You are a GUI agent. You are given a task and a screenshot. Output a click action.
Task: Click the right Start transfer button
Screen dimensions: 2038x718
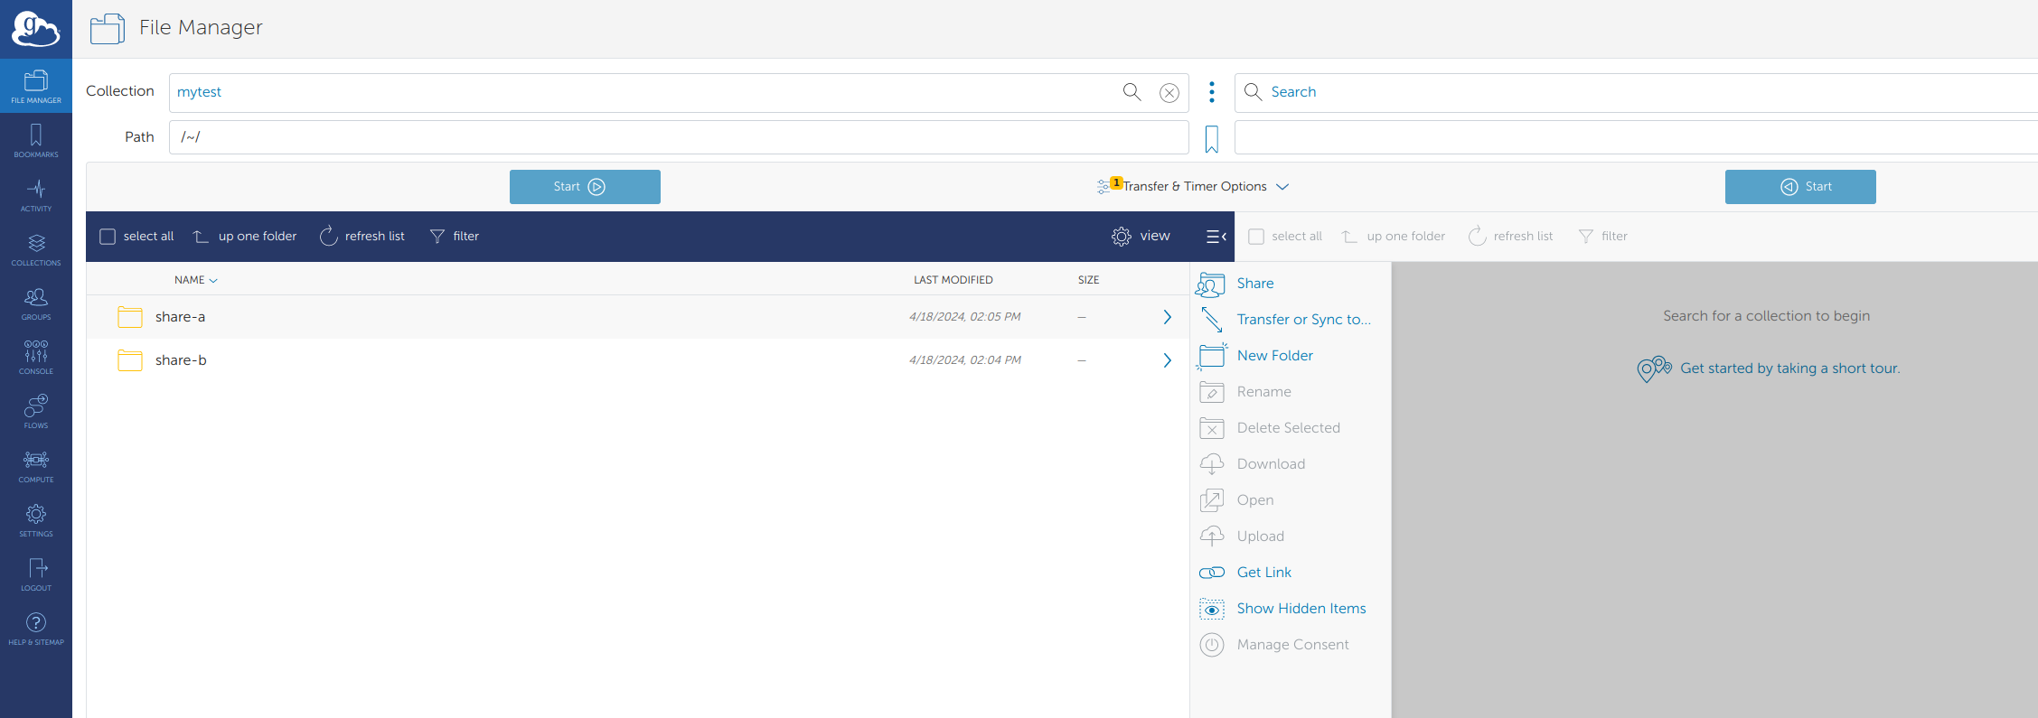1800,187
